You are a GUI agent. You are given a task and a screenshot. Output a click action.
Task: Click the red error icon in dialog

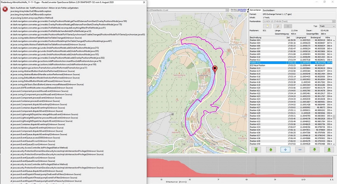tap(5, 9)
